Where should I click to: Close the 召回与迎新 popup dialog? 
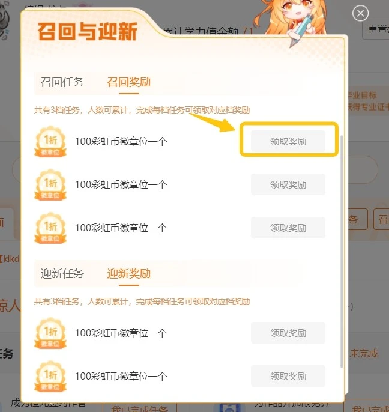point(360,13)
